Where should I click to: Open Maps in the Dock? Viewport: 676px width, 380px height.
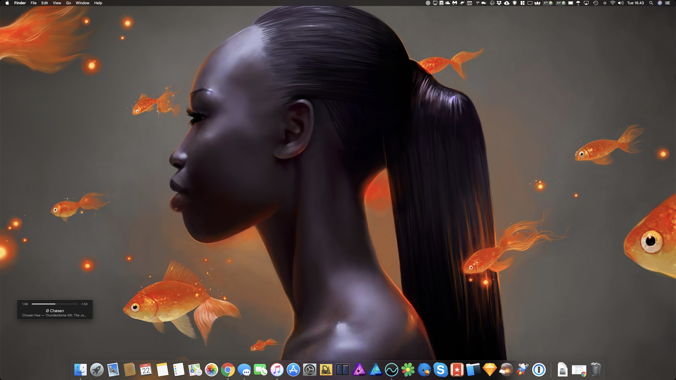coord(195,370)
